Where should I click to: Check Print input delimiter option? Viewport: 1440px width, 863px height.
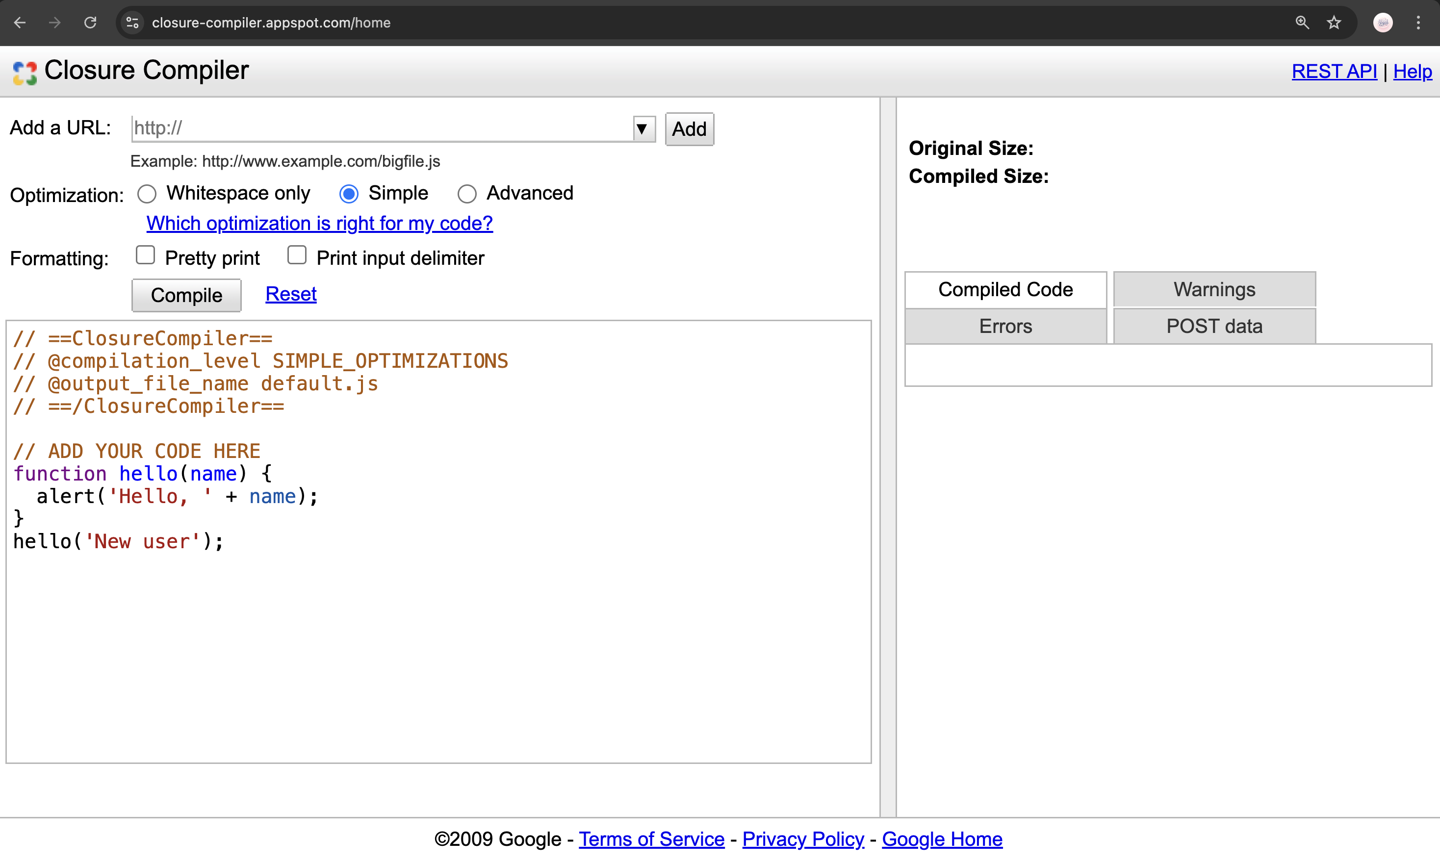297,255
